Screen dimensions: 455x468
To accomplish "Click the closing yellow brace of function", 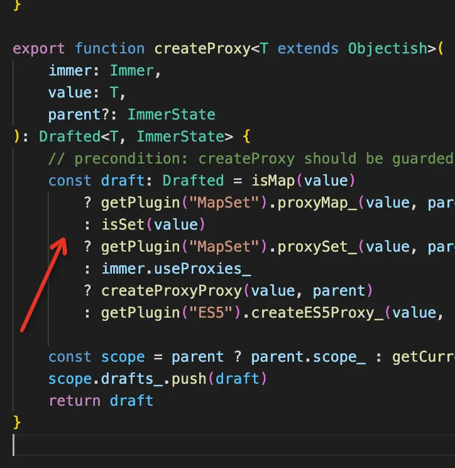I will [17, 423].
